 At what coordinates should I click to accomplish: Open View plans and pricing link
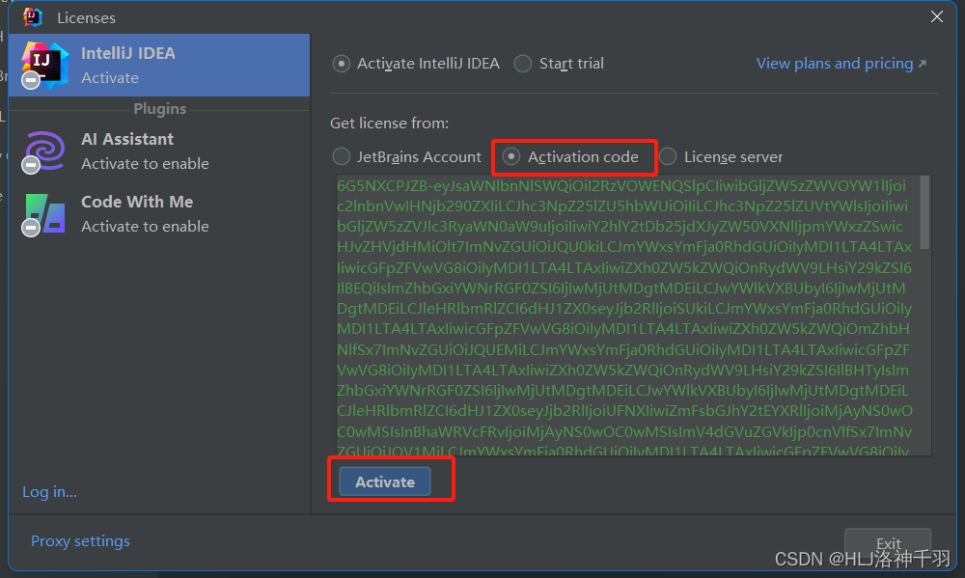click(841, 64)
